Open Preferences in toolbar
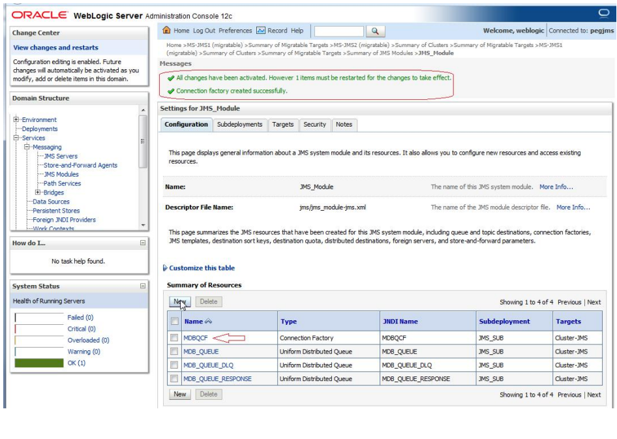Screen dimensions: 617x439 [x=235, y=31]
